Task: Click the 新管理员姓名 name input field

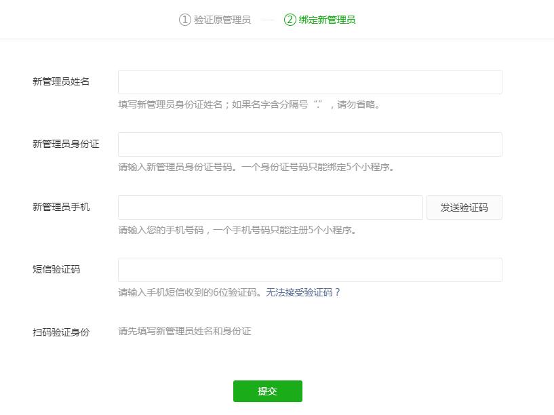Action: pos(310,82)
